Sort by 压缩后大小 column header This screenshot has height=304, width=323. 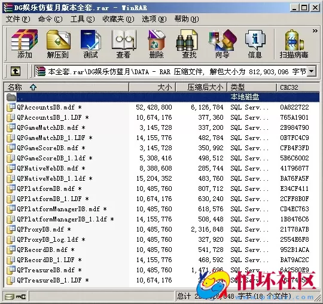(201, 87)
